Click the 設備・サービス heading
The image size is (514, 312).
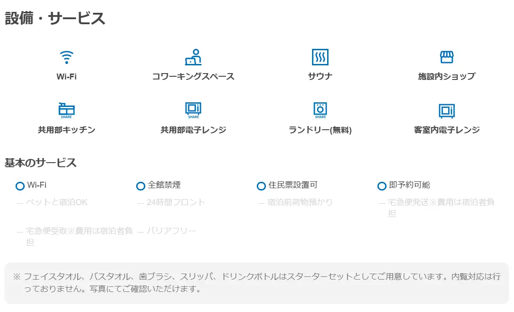(55, 18)
